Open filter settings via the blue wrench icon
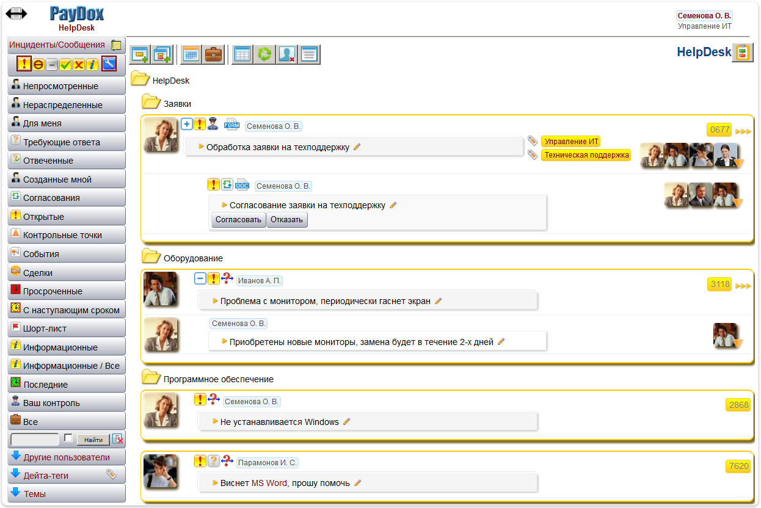Image resolution: width=761 pixels, height=508 pixels. tap(109, 64)
